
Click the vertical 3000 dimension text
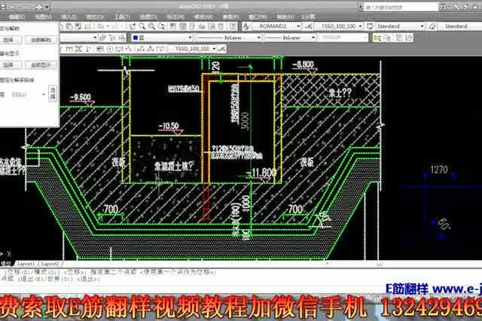[x=246, y=121]
